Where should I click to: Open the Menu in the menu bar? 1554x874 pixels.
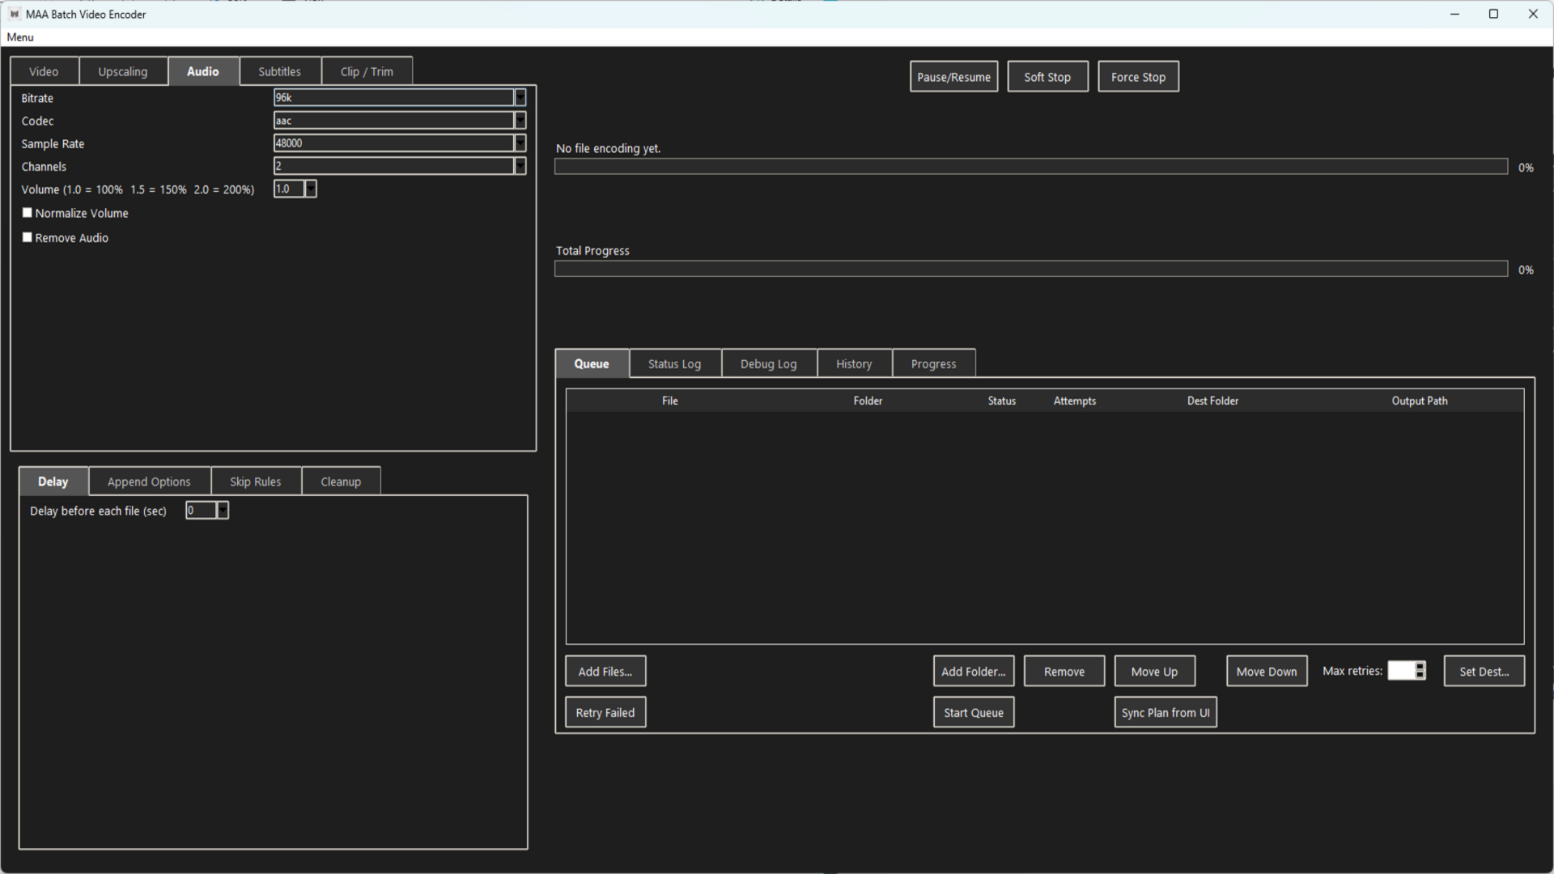[x=19, y=37]
